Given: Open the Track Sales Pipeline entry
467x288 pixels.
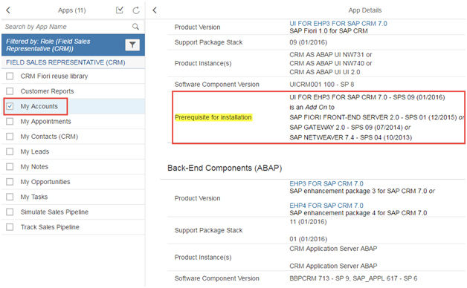Looking at the screenshot, I should pyautogui.click(x=50, y=227).
